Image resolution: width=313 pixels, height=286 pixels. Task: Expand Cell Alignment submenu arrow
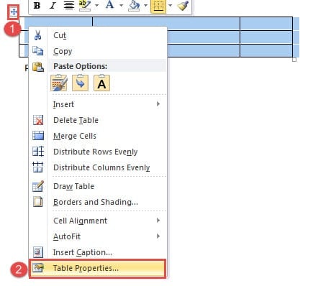pyautogui.click(x=158, y=221)
